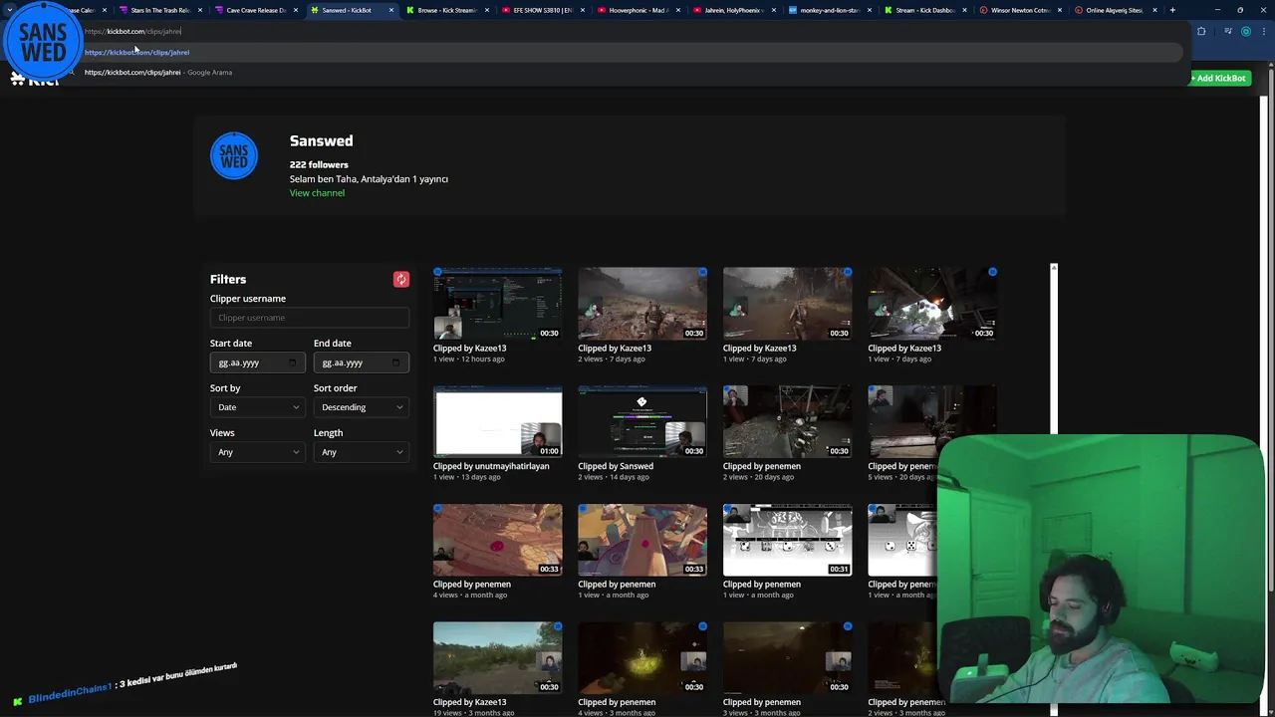Click the green Add KickBot button
The width and height of the screenshot is (1275, 717).
pos(1218,78)
